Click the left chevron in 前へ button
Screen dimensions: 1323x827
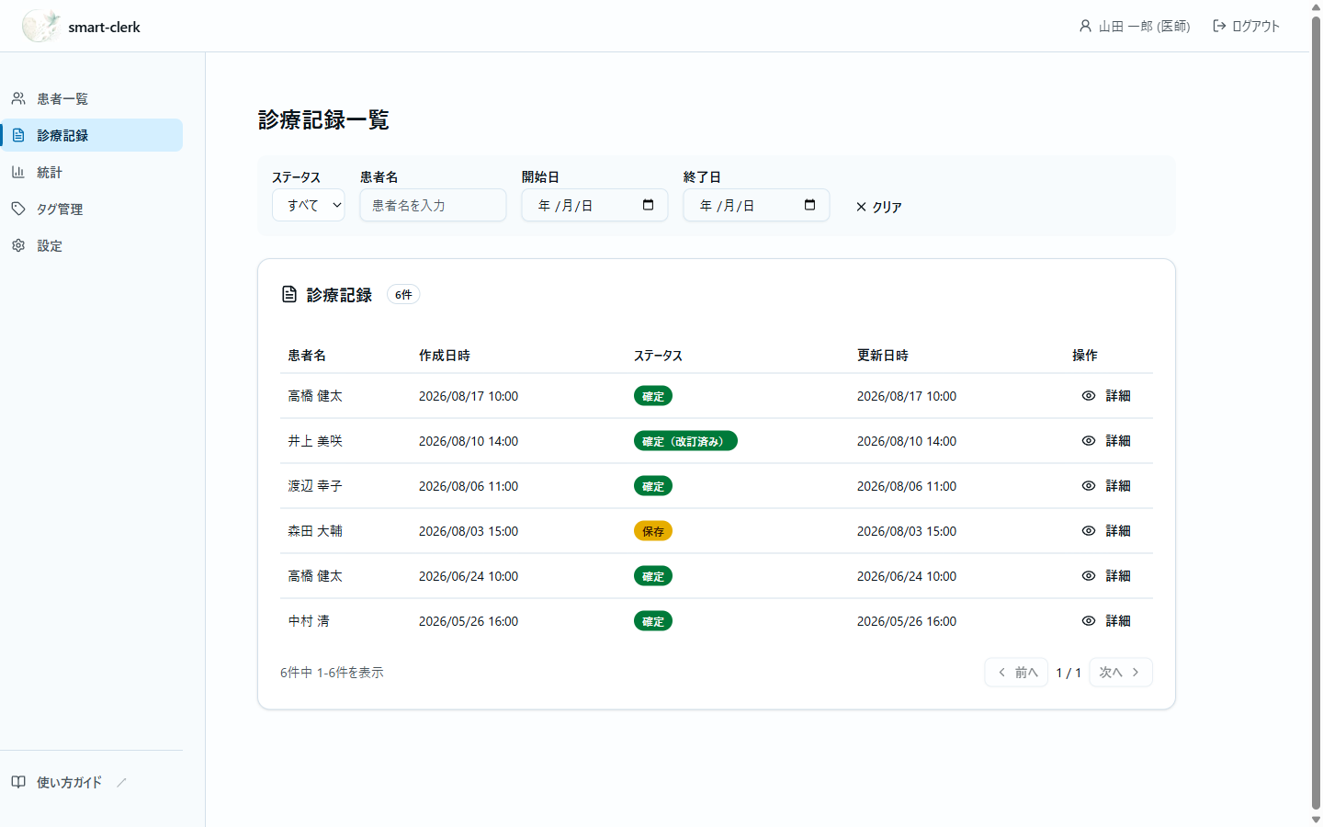1001,673
